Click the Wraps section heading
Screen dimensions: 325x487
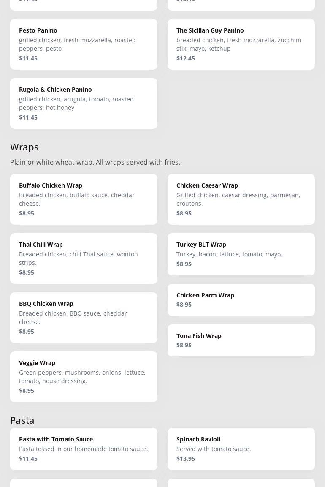pos(24,147)
